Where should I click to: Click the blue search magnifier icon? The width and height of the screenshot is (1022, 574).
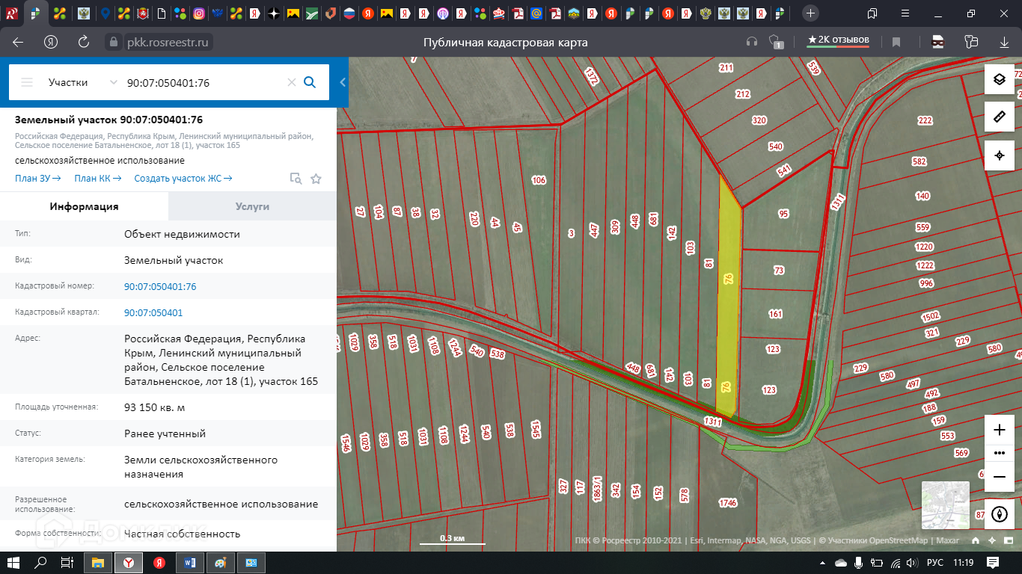(x=310, y=82)
